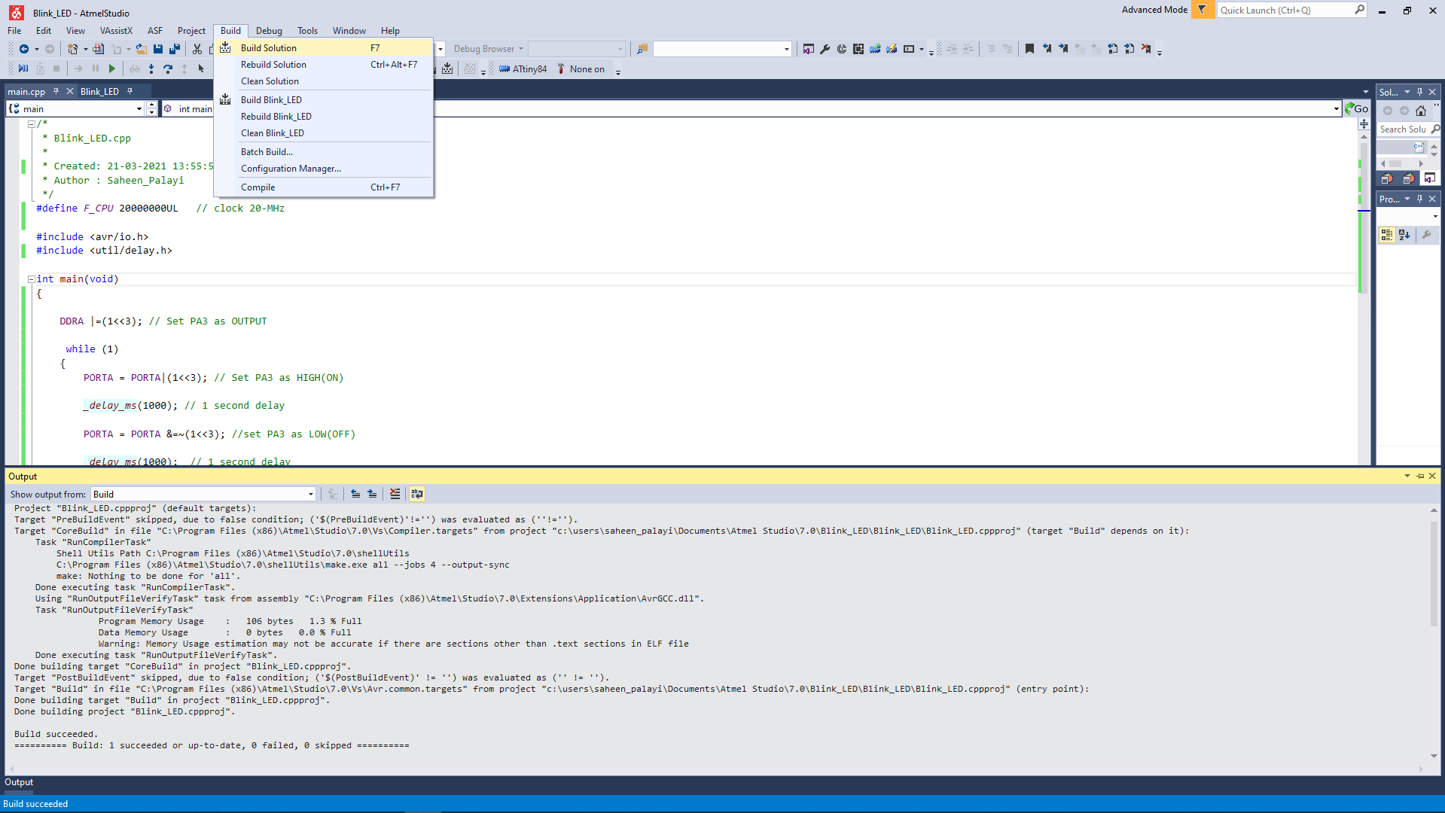
Task: Click Home icon in Solution Explorer
Action: pos(1421,111)
